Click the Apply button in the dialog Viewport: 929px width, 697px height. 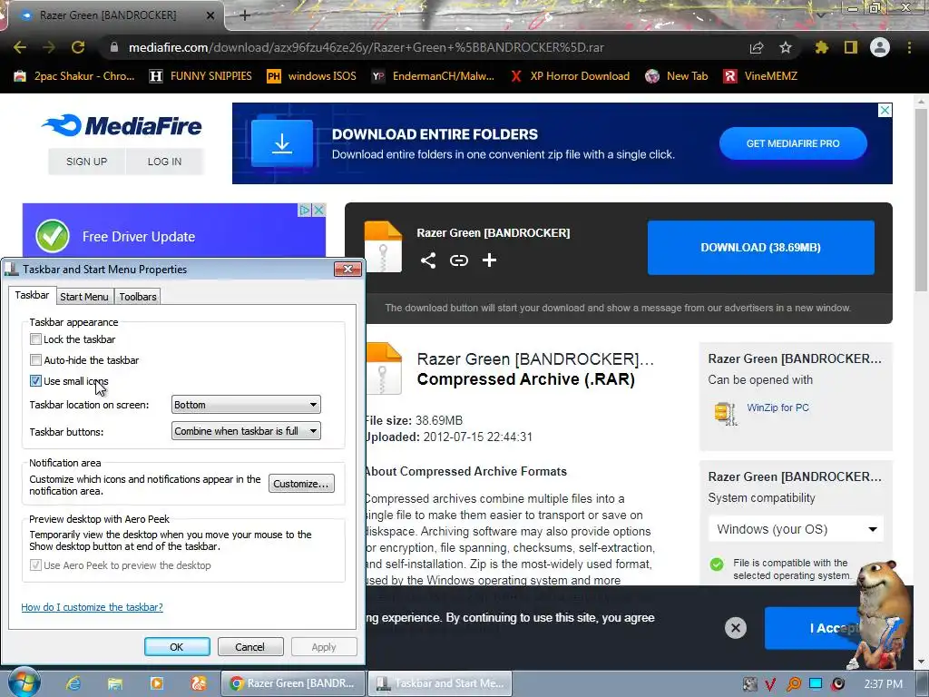tap(324, 646)
